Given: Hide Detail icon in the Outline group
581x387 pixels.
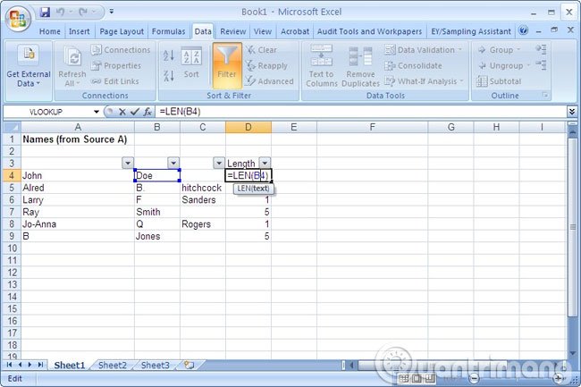Looking at the screenshot, I should coord(541,65).
